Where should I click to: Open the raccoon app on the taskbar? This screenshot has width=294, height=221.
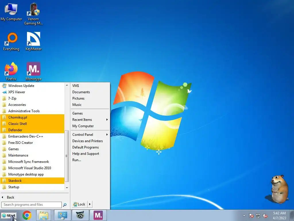pyautogui.click(x=80, y=215)
